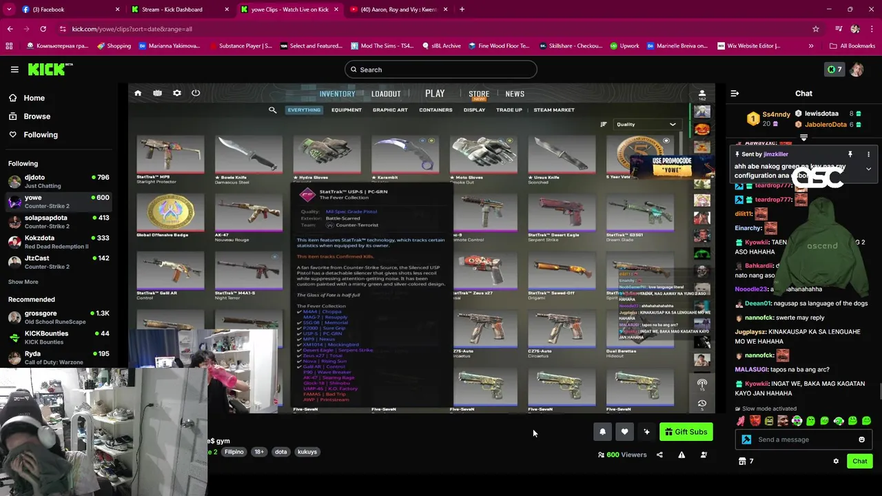This screenshot has height=496, width=882.
Task: Click the browser address bar URL
Action: 132,29
